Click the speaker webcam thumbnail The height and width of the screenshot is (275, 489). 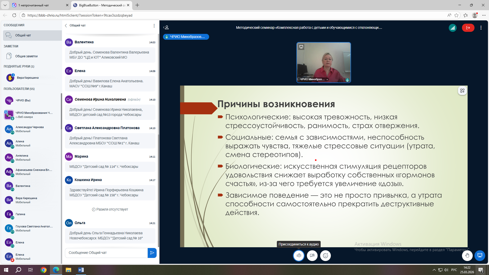click(323, 62)
